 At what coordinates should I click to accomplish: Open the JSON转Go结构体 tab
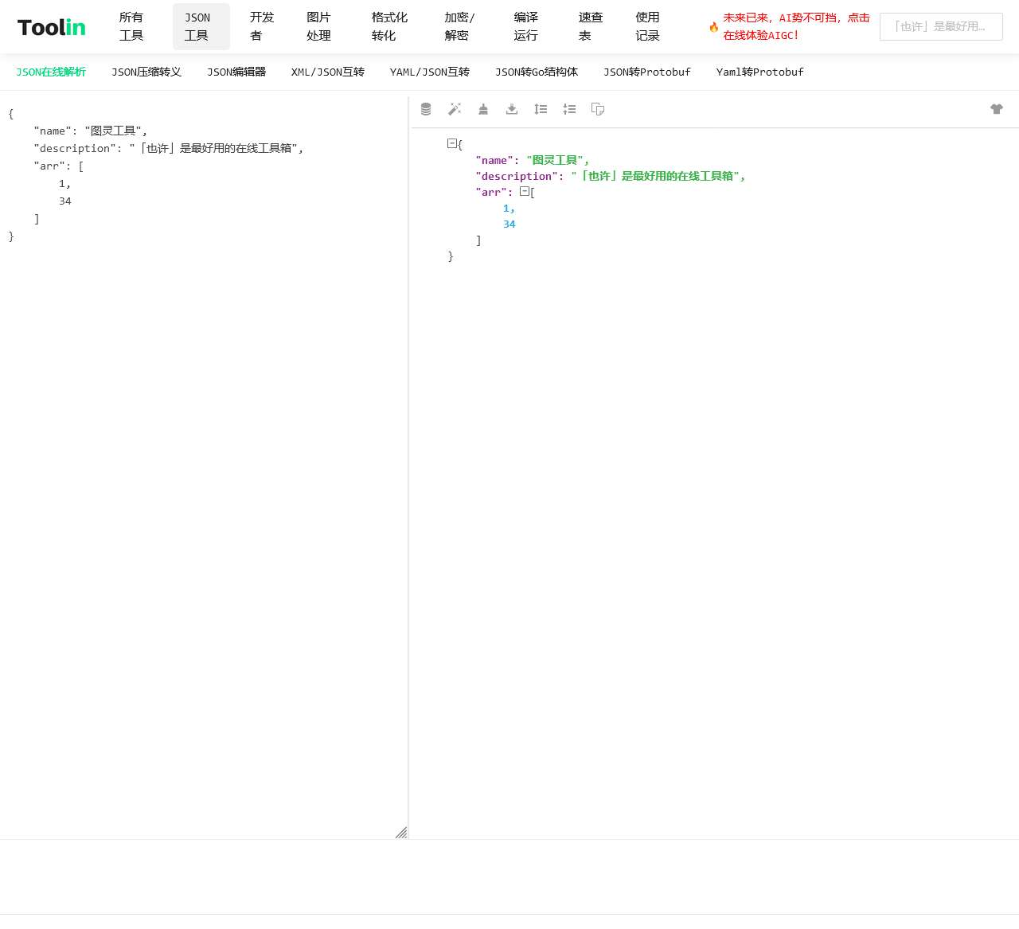coord(536,72)
